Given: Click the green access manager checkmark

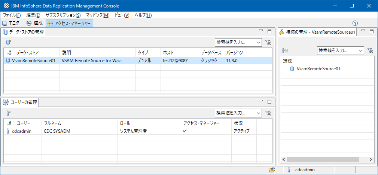Looking at the screenshot, I should pos(185,131).
